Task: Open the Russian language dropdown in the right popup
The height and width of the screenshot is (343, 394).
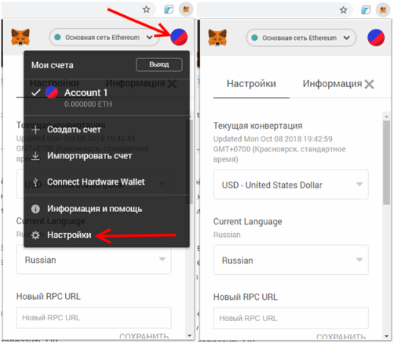Action: tap(291, 260)
